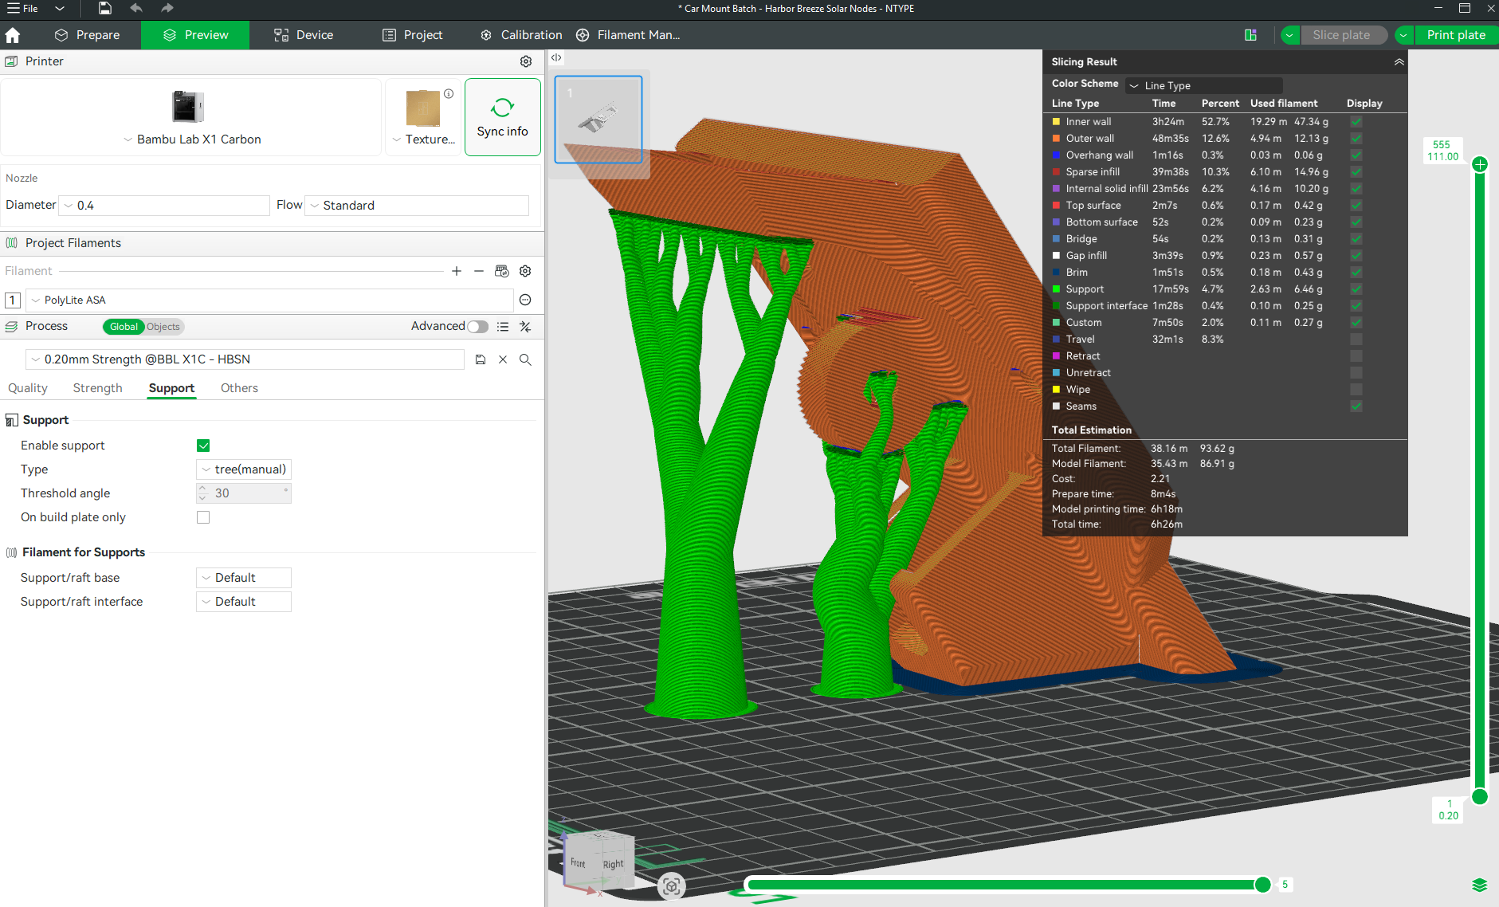Open the Support/raft base filament dropdown
Screen dimensions: 1499x907
(244, 578)
